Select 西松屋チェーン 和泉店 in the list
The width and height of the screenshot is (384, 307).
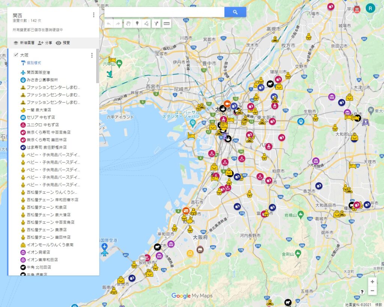pyautogui.click(x=47, y=207)
